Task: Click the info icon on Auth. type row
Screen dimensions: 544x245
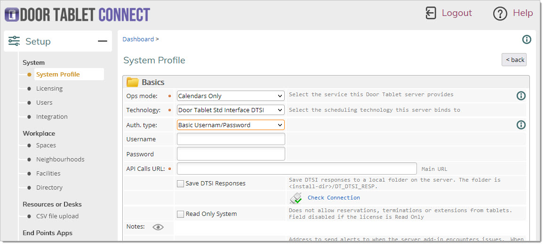Action: 521,125
